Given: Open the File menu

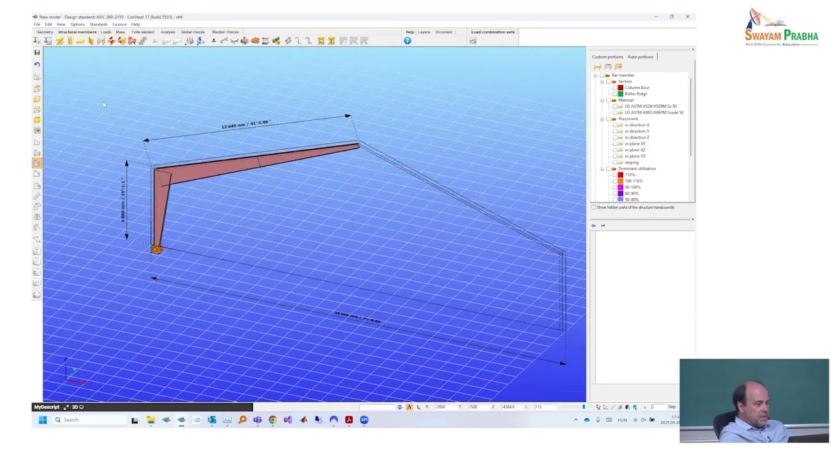Looking at the screenshot, I should [x=37, y=24].
